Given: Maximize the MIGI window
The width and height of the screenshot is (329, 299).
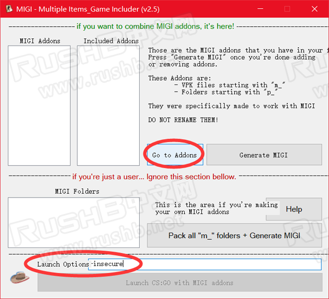Looking at the screenshot, I should click(x=286, y=9).
